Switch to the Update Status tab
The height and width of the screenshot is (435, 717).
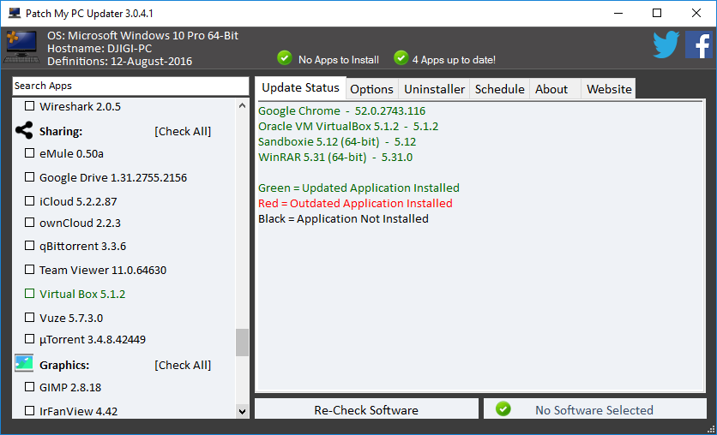tap(300, 87)
